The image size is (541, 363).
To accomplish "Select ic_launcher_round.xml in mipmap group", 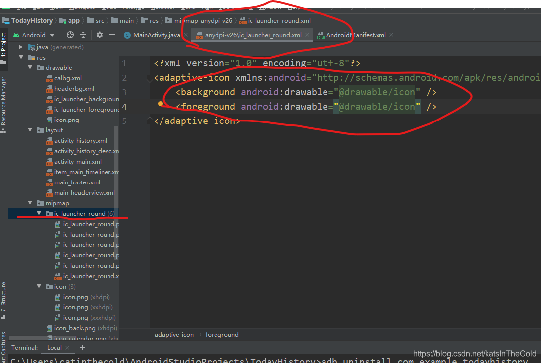I will tap(87, 276).
